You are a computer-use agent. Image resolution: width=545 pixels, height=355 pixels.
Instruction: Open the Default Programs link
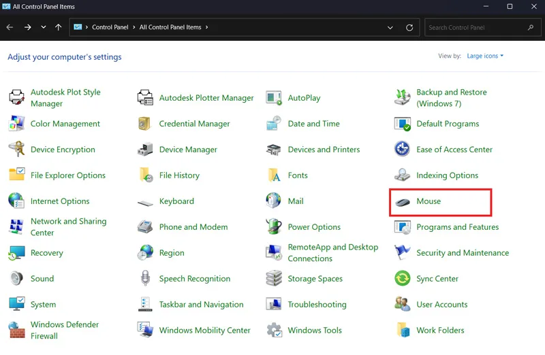(448, 124)
